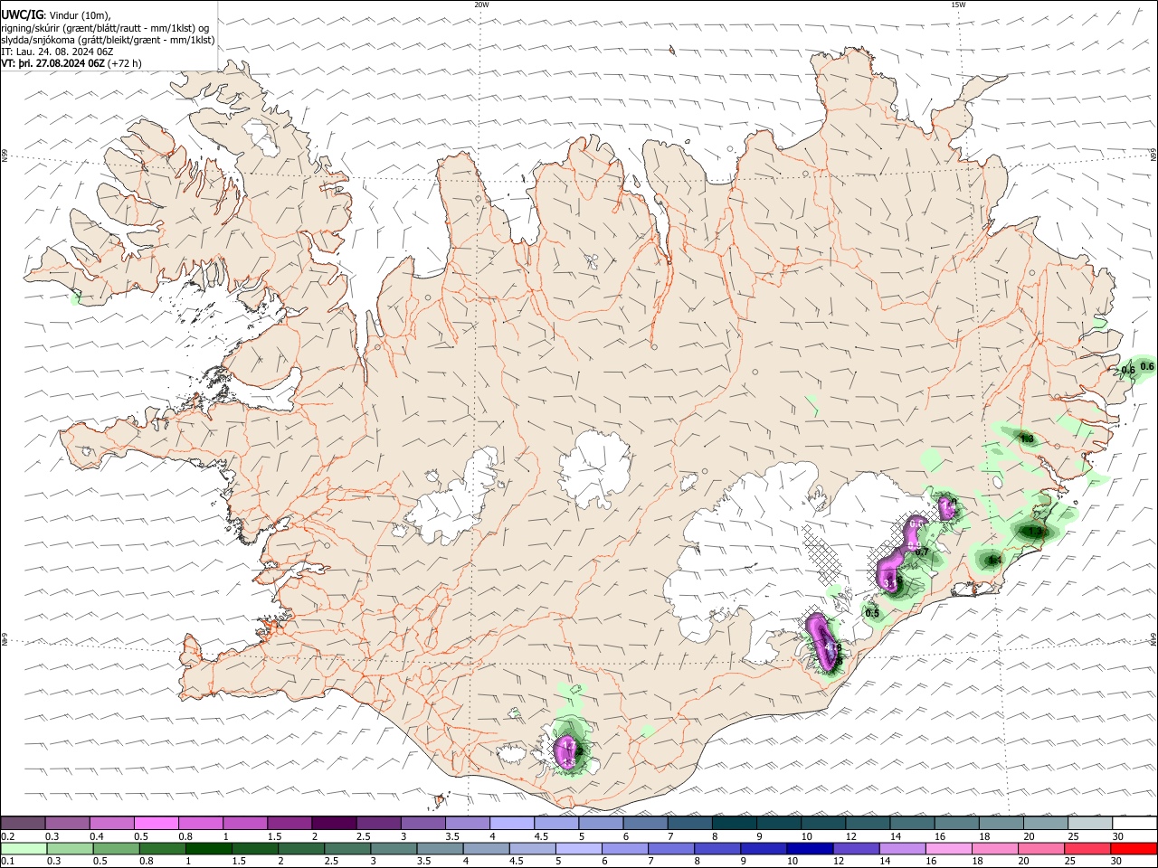Click the 'slydda/snjókoma' legend description line
Screen dimensions: 1158x868
pyautogui.click(x=108, y=39)
